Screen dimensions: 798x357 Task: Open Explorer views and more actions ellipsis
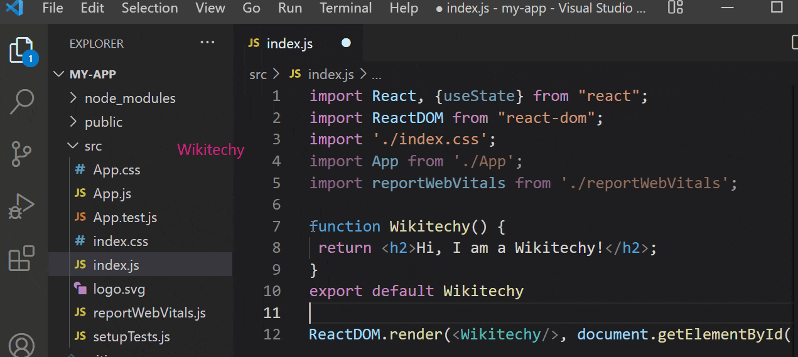click(x=207, y=43)
